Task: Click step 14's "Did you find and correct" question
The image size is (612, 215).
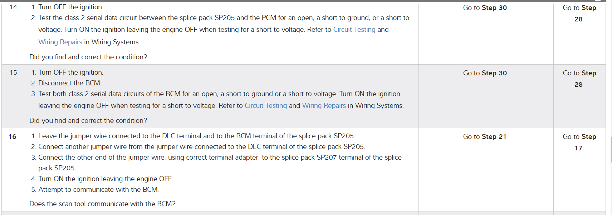Action: [88, 57]
